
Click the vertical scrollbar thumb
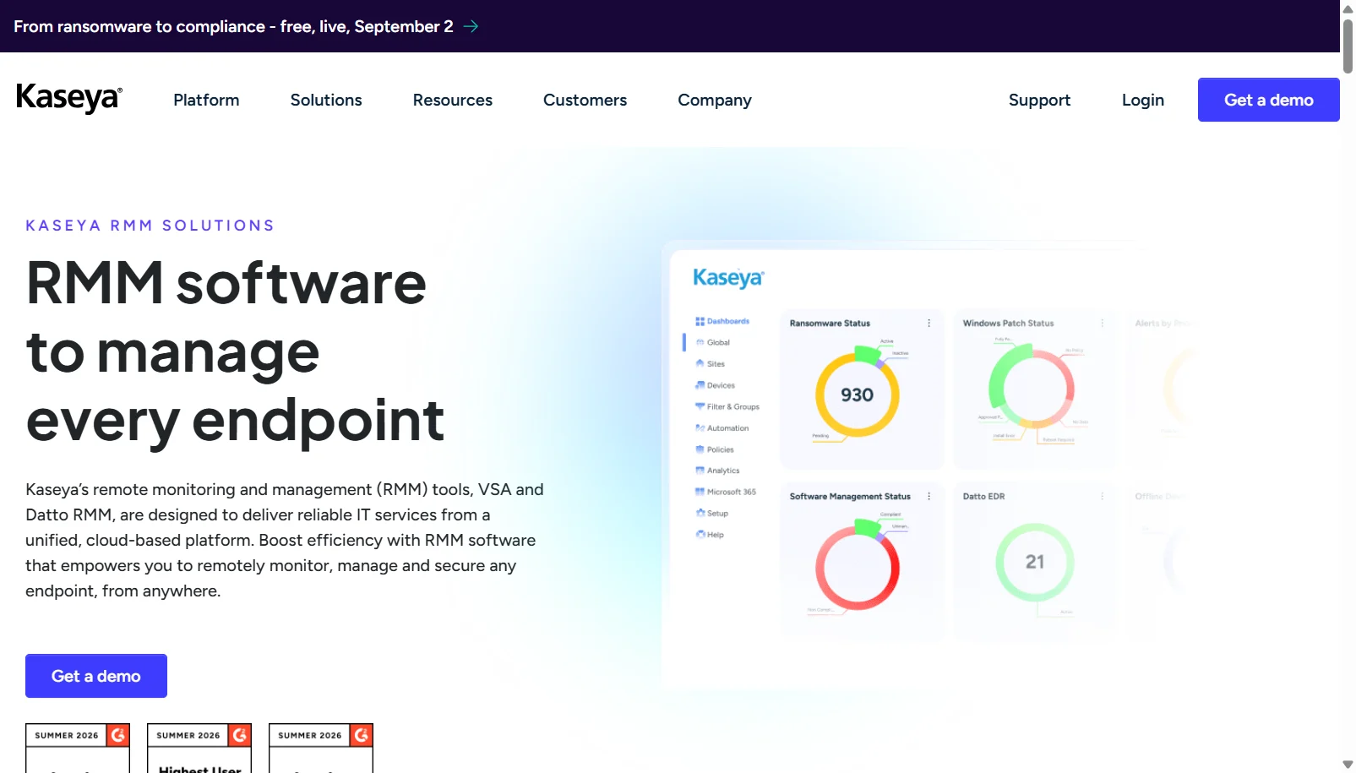[1348, 46]
